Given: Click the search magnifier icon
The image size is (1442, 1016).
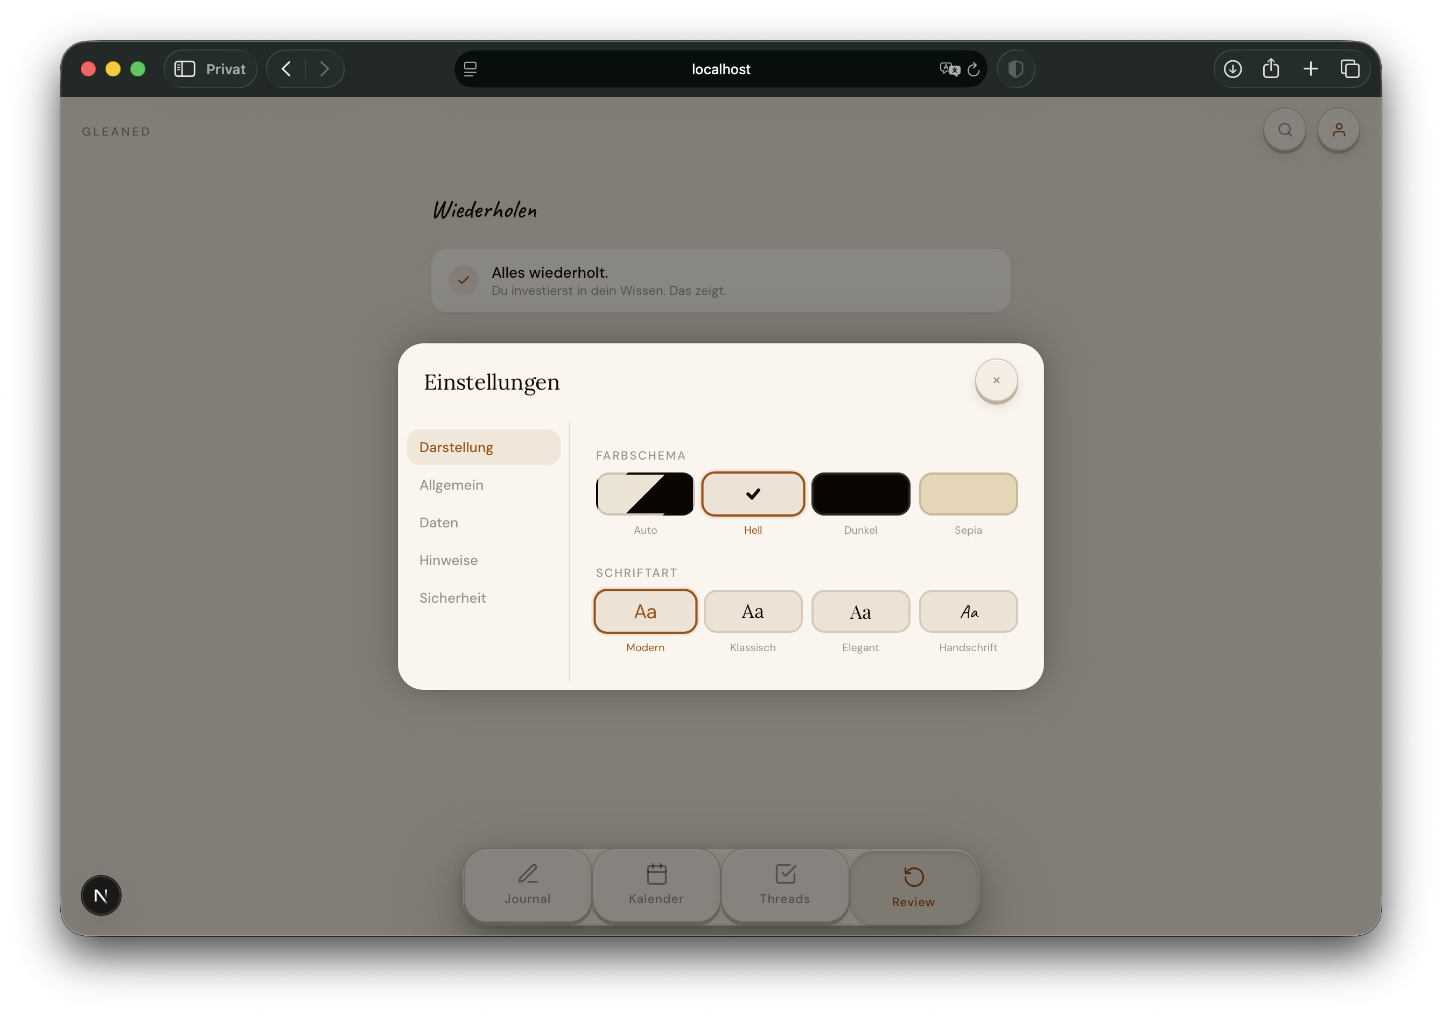Looking at the screenshot, I should [1285, 130].
